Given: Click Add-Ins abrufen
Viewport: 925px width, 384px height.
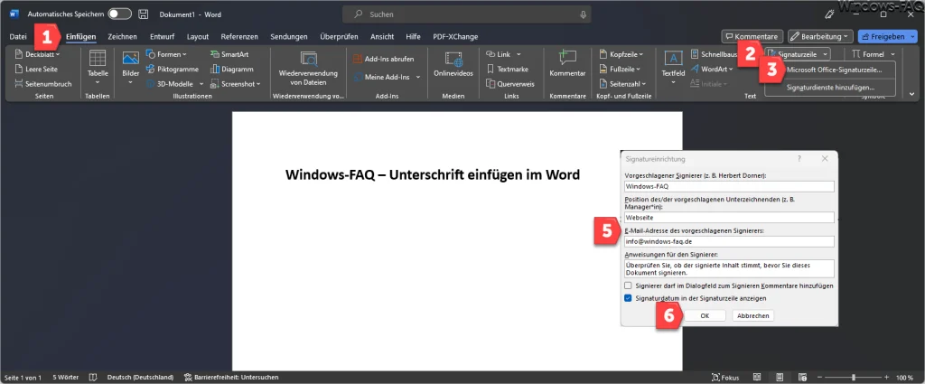Looking at the screenshot, I should point(383,59).
